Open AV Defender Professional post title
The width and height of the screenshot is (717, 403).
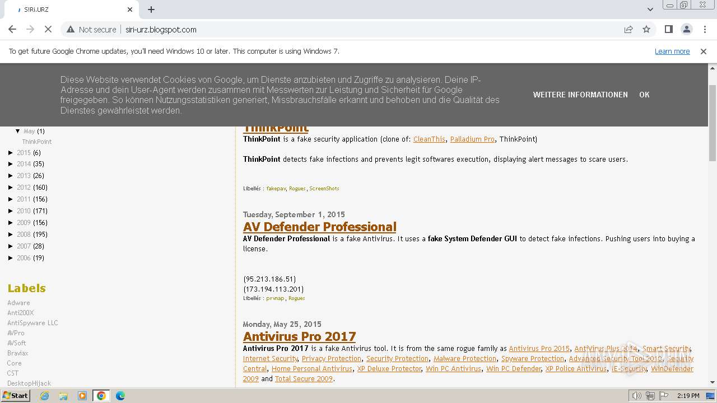coord(320,227)
